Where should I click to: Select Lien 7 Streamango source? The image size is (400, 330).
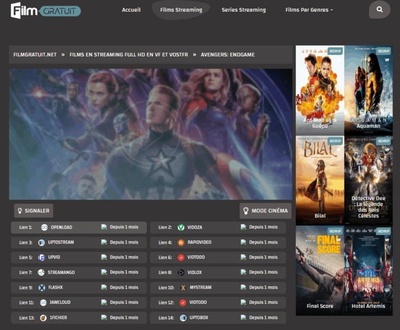[x=79, y=273]
